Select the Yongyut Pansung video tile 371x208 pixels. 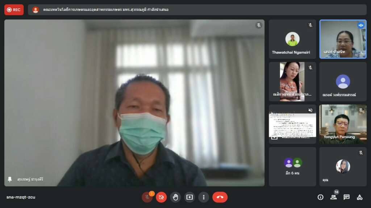click(x=343, y=124)
